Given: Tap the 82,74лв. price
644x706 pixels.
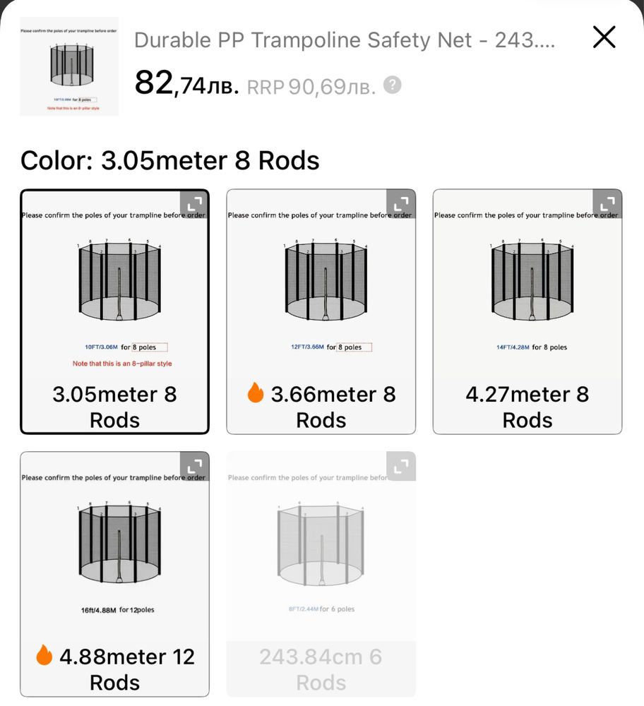Looking at the screenshot, I should tap(186, 83).
